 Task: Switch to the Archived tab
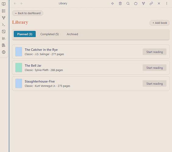pos(72,34)
